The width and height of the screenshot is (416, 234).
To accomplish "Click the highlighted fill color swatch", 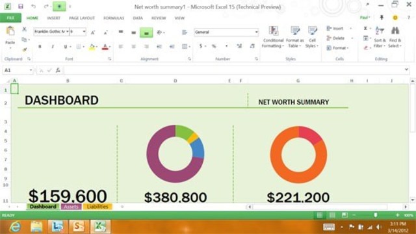I will pyautogui.click(x=92, y=47).
